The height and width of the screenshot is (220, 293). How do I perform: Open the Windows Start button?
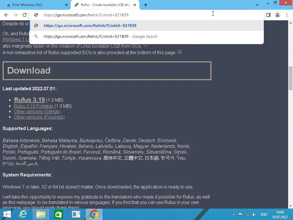click(x=7, y=214)
